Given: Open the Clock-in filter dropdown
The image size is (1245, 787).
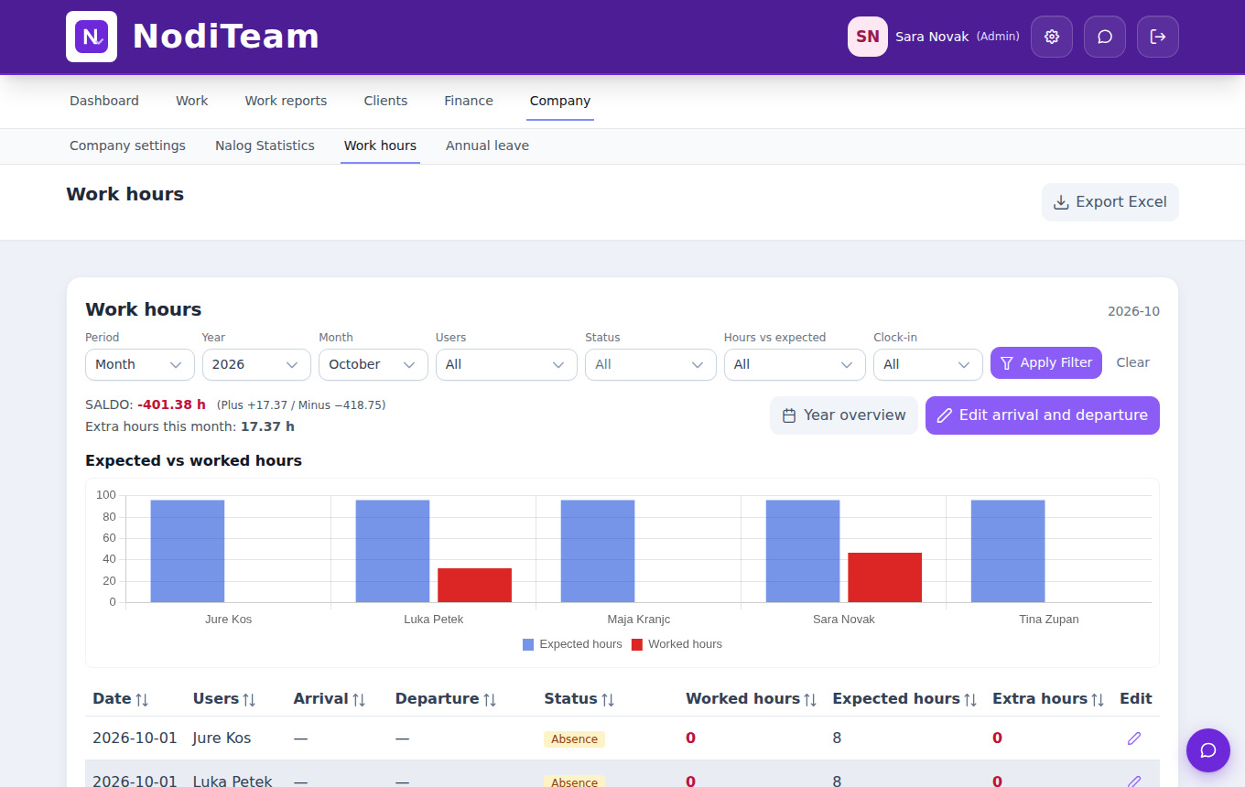Looking at the screenshot, I should [928, 364].
